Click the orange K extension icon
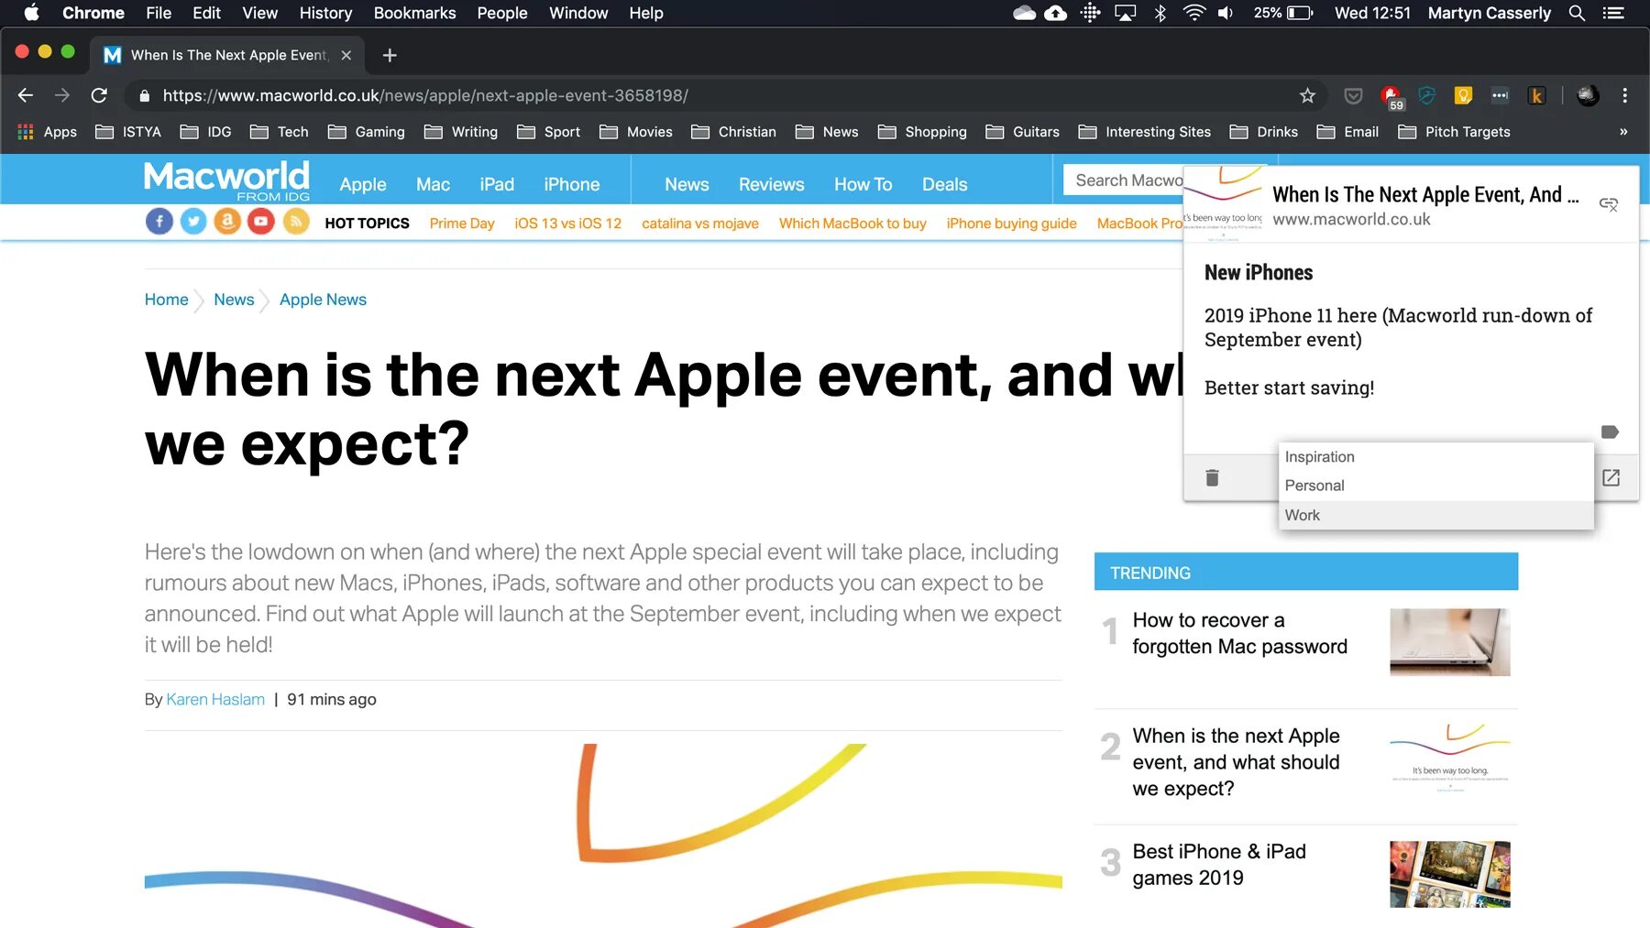The height and width of the screenshot is (928, 1650). [x=1537, y=95]
